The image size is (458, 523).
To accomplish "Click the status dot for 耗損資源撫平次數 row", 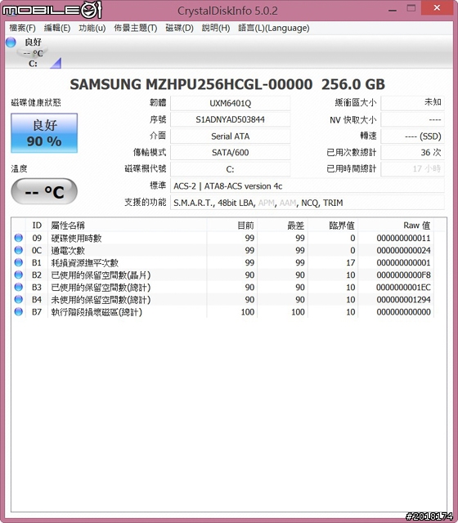I will pyautogui.click(x=18, y=262).
